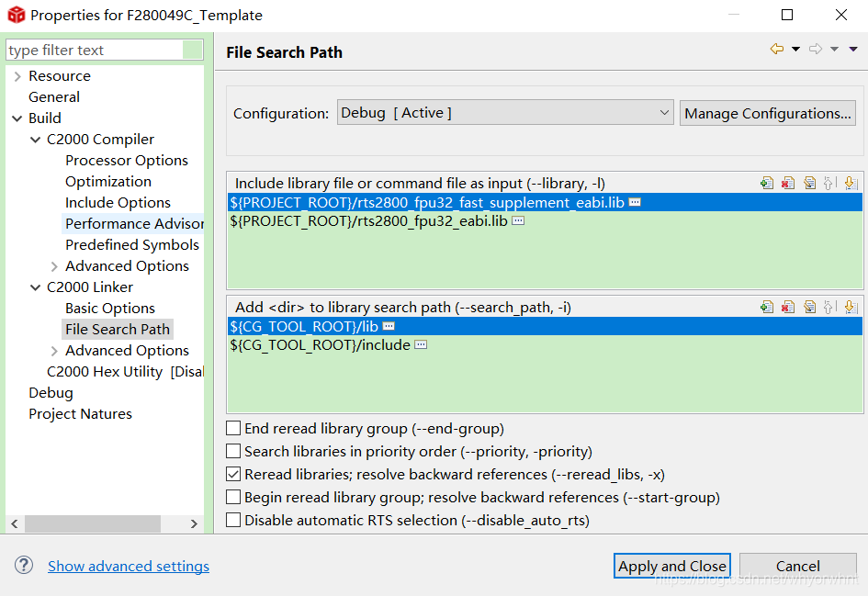Click the Delete icon in library file list

[x=788, y=183]
